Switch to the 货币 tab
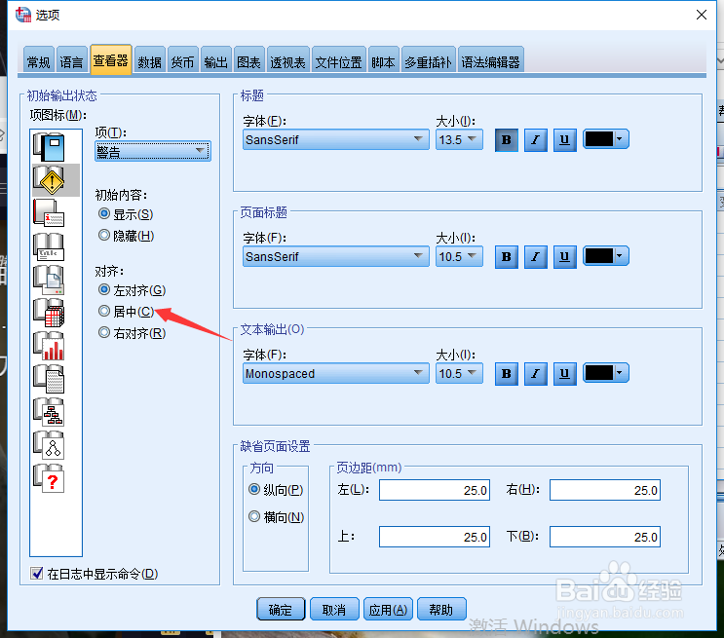Viewport: 724px width, 638px height. (x=183, y=61)
